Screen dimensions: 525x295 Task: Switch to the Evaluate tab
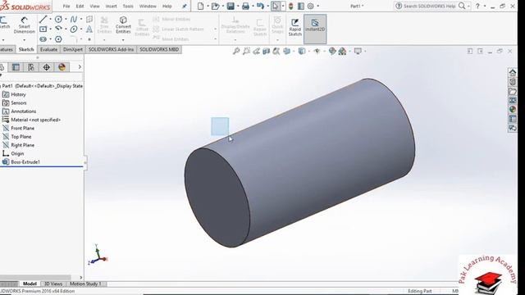48,49
